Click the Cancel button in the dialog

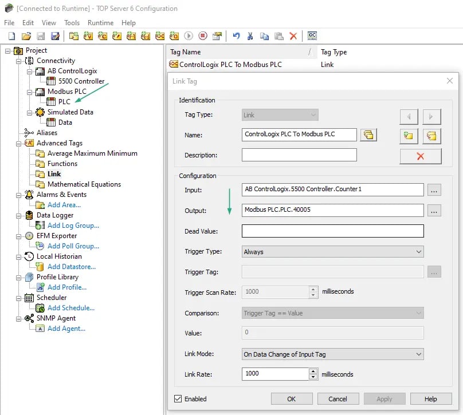pyautogui.click(x=338, y=398)
